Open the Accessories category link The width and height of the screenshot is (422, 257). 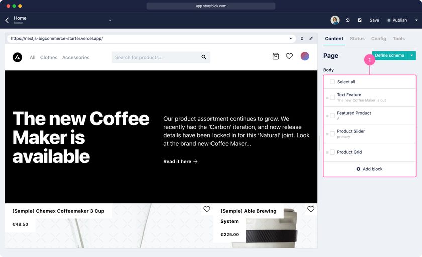click(76, 58)
